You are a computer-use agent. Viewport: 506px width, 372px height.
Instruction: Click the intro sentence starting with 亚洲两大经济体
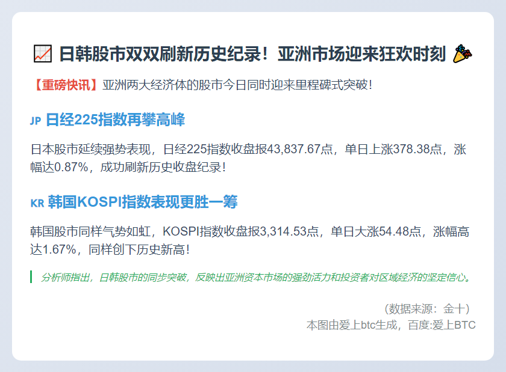coord(238,85)
